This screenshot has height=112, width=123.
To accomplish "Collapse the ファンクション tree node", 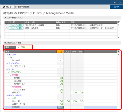I will point(7,63).
